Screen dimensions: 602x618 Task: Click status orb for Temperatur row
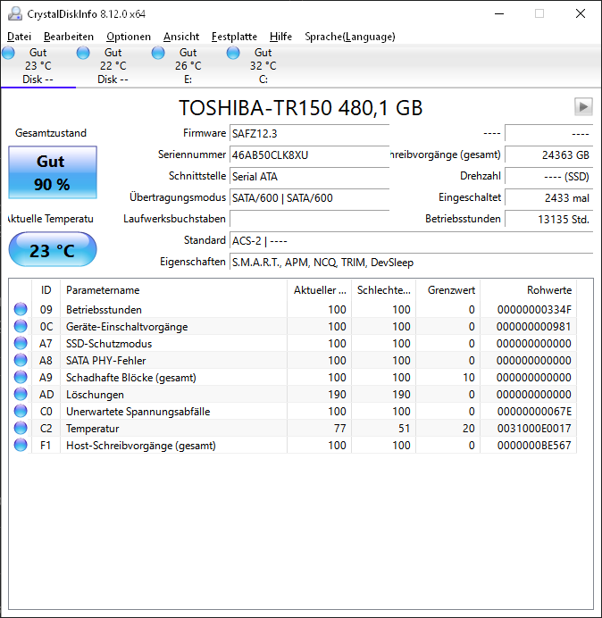coord(21,428)
